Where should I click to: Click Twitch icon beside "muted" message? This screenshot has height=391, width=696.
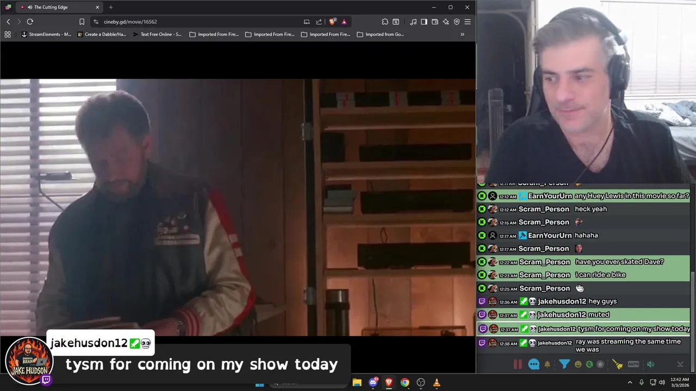coord(482,314)
